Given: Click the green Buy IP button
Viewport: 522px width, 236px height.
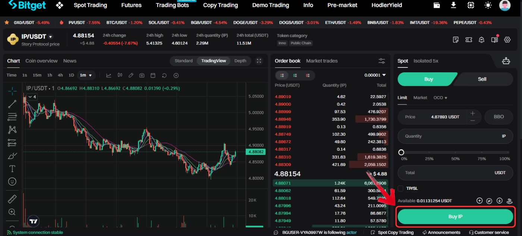Looking at the screenshot, I should tap(455, 217).
